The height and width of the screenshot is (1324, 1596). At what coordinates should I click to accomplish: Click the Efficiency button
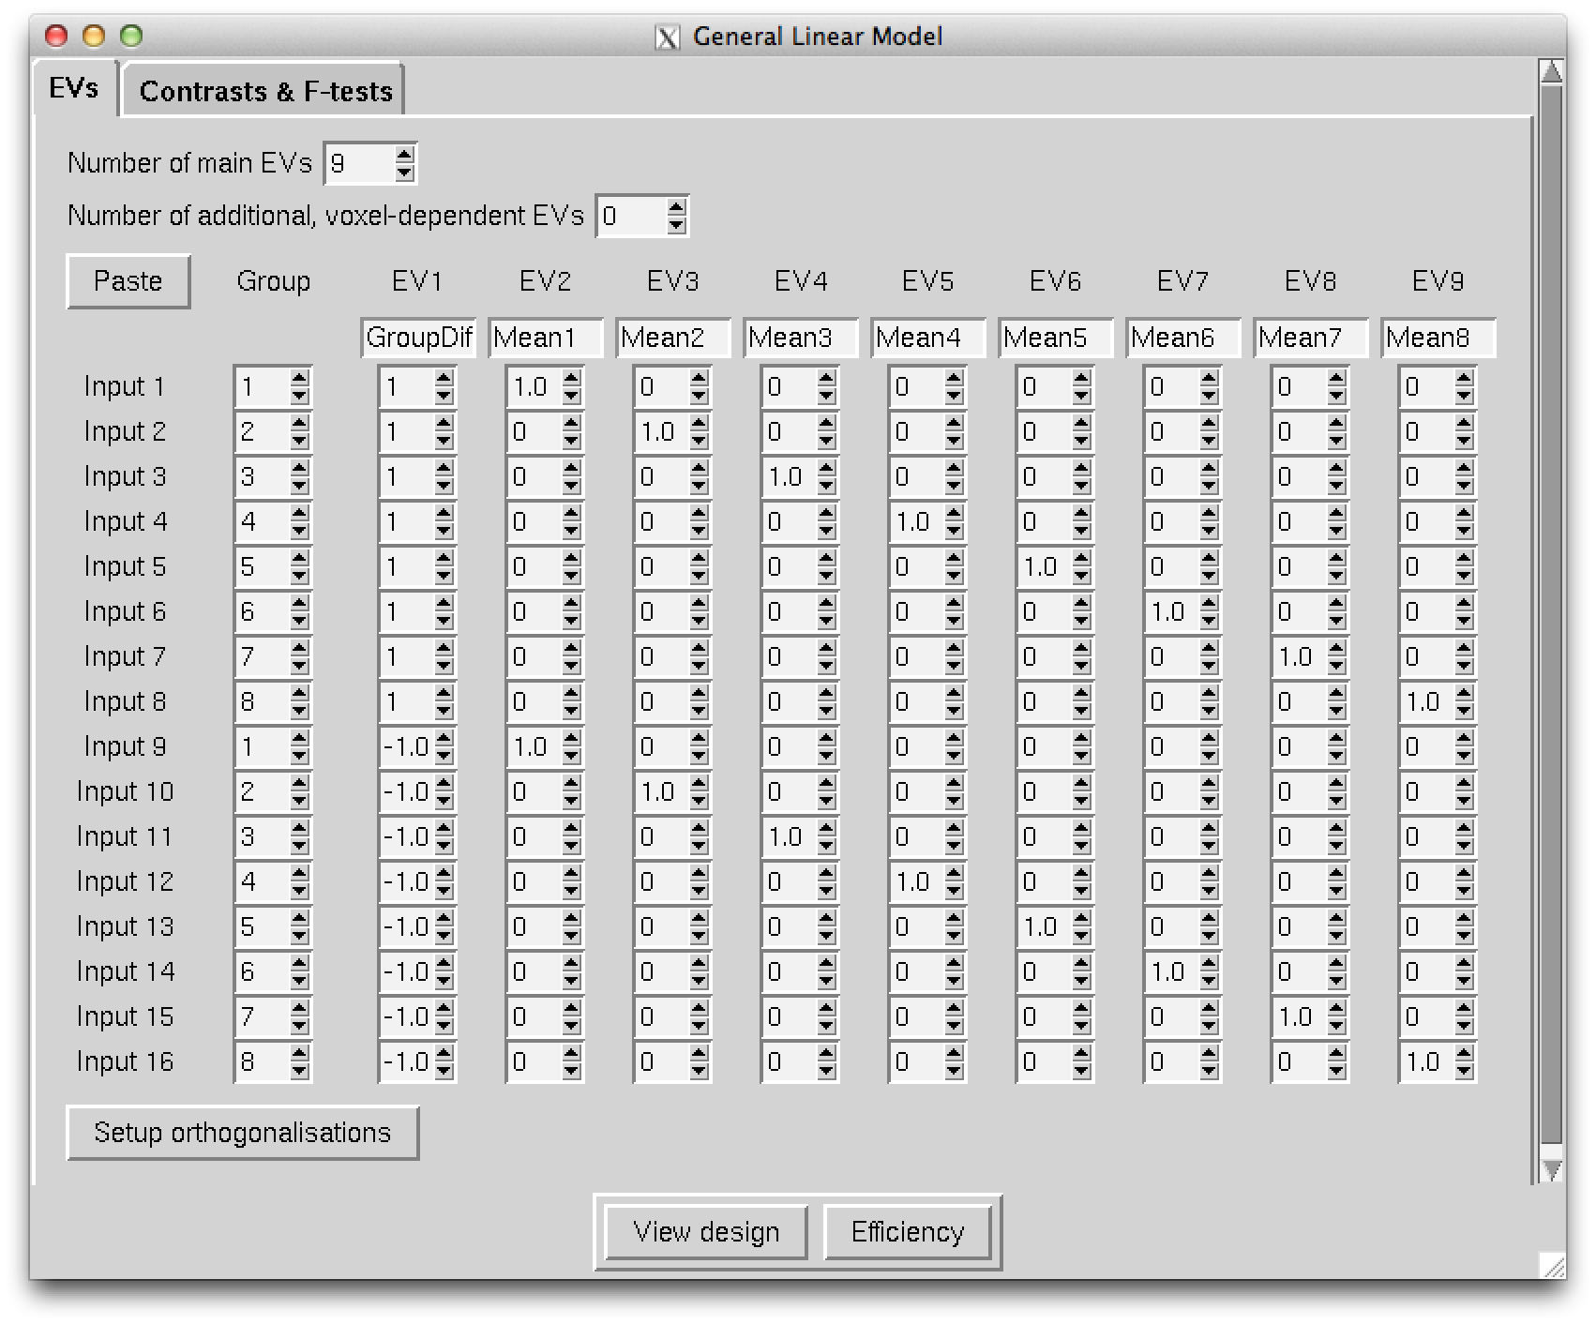click(907, 1231)
